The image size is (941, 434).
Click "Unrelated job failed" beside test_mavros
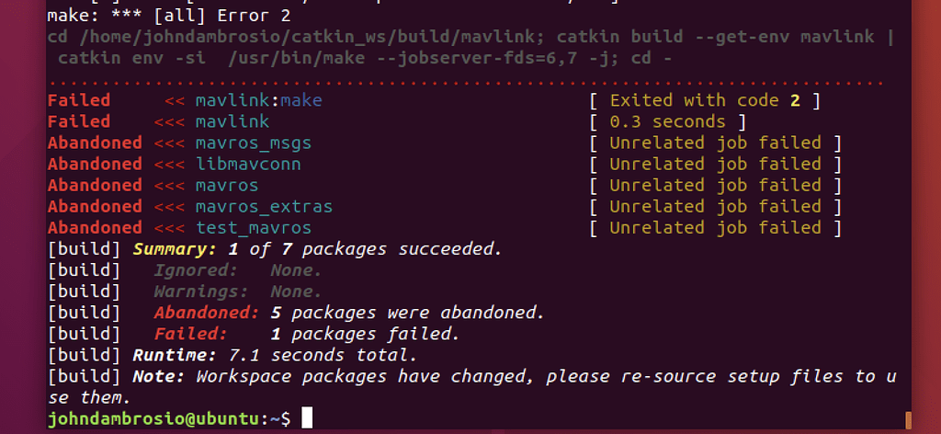point(715,227)
